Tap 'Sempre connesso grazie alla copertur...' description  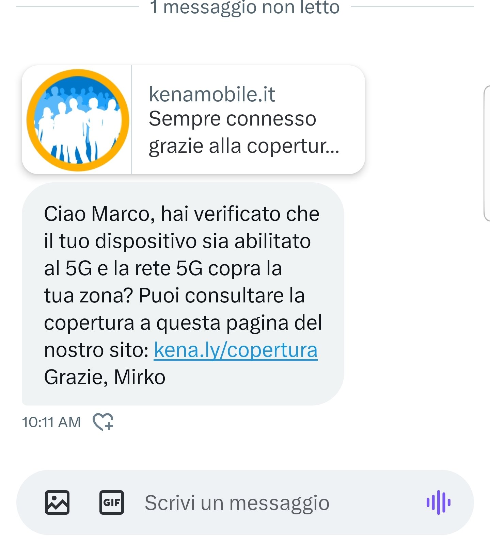(244, 133)
